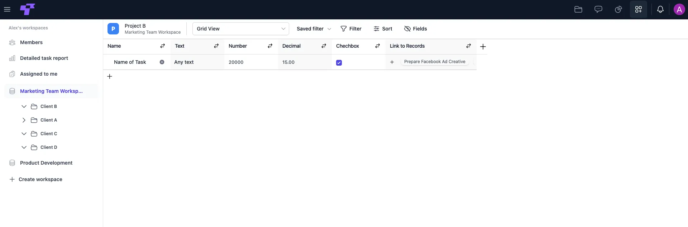The image size is (688, 227).
Task: Open Prepare Facebook Ad Creative linked record
Action: click(x=435, y=62)
